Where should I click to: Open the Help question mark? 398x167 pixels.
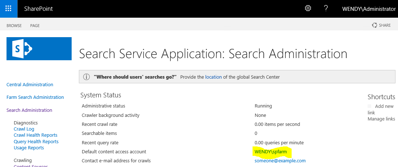pyautogui.click(x=326, y=8)
